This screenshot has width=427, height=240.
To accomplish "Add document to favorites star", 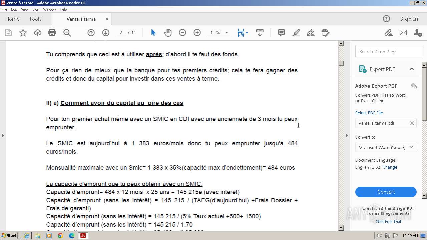I will tap(23, 33).
